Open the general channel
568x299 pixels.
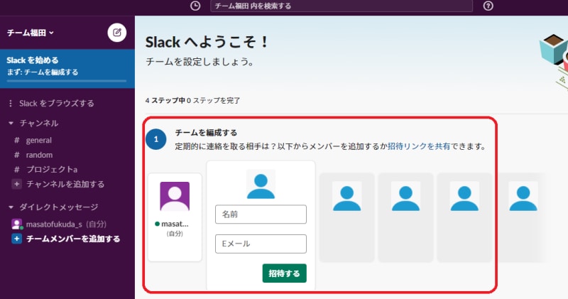coord(38,140)
